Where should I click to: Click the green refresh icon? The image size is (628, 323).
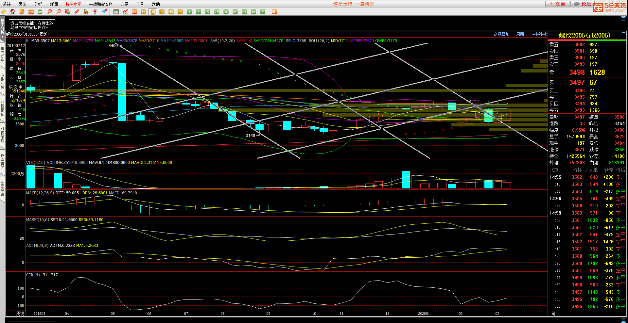click(x=40, y=12)
